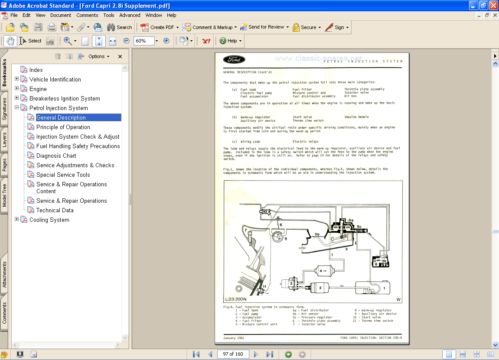Expand the Vehicle Identification bookmark
The width and height of the screenshot is (499, 360).
pyautogui.click(x=17, y=78)
